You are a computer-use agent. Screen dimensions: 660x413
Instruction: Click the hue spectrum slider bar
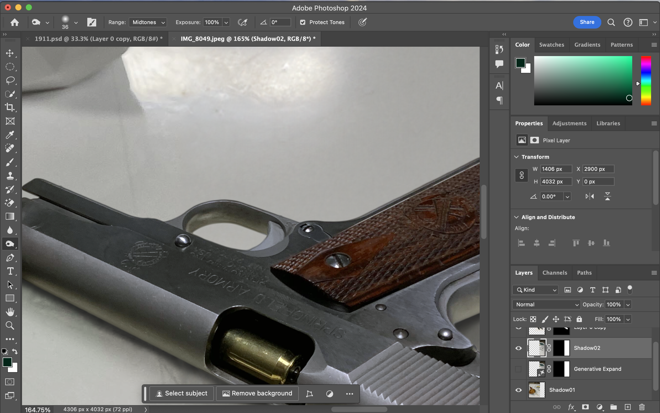[x=646, y=80]
